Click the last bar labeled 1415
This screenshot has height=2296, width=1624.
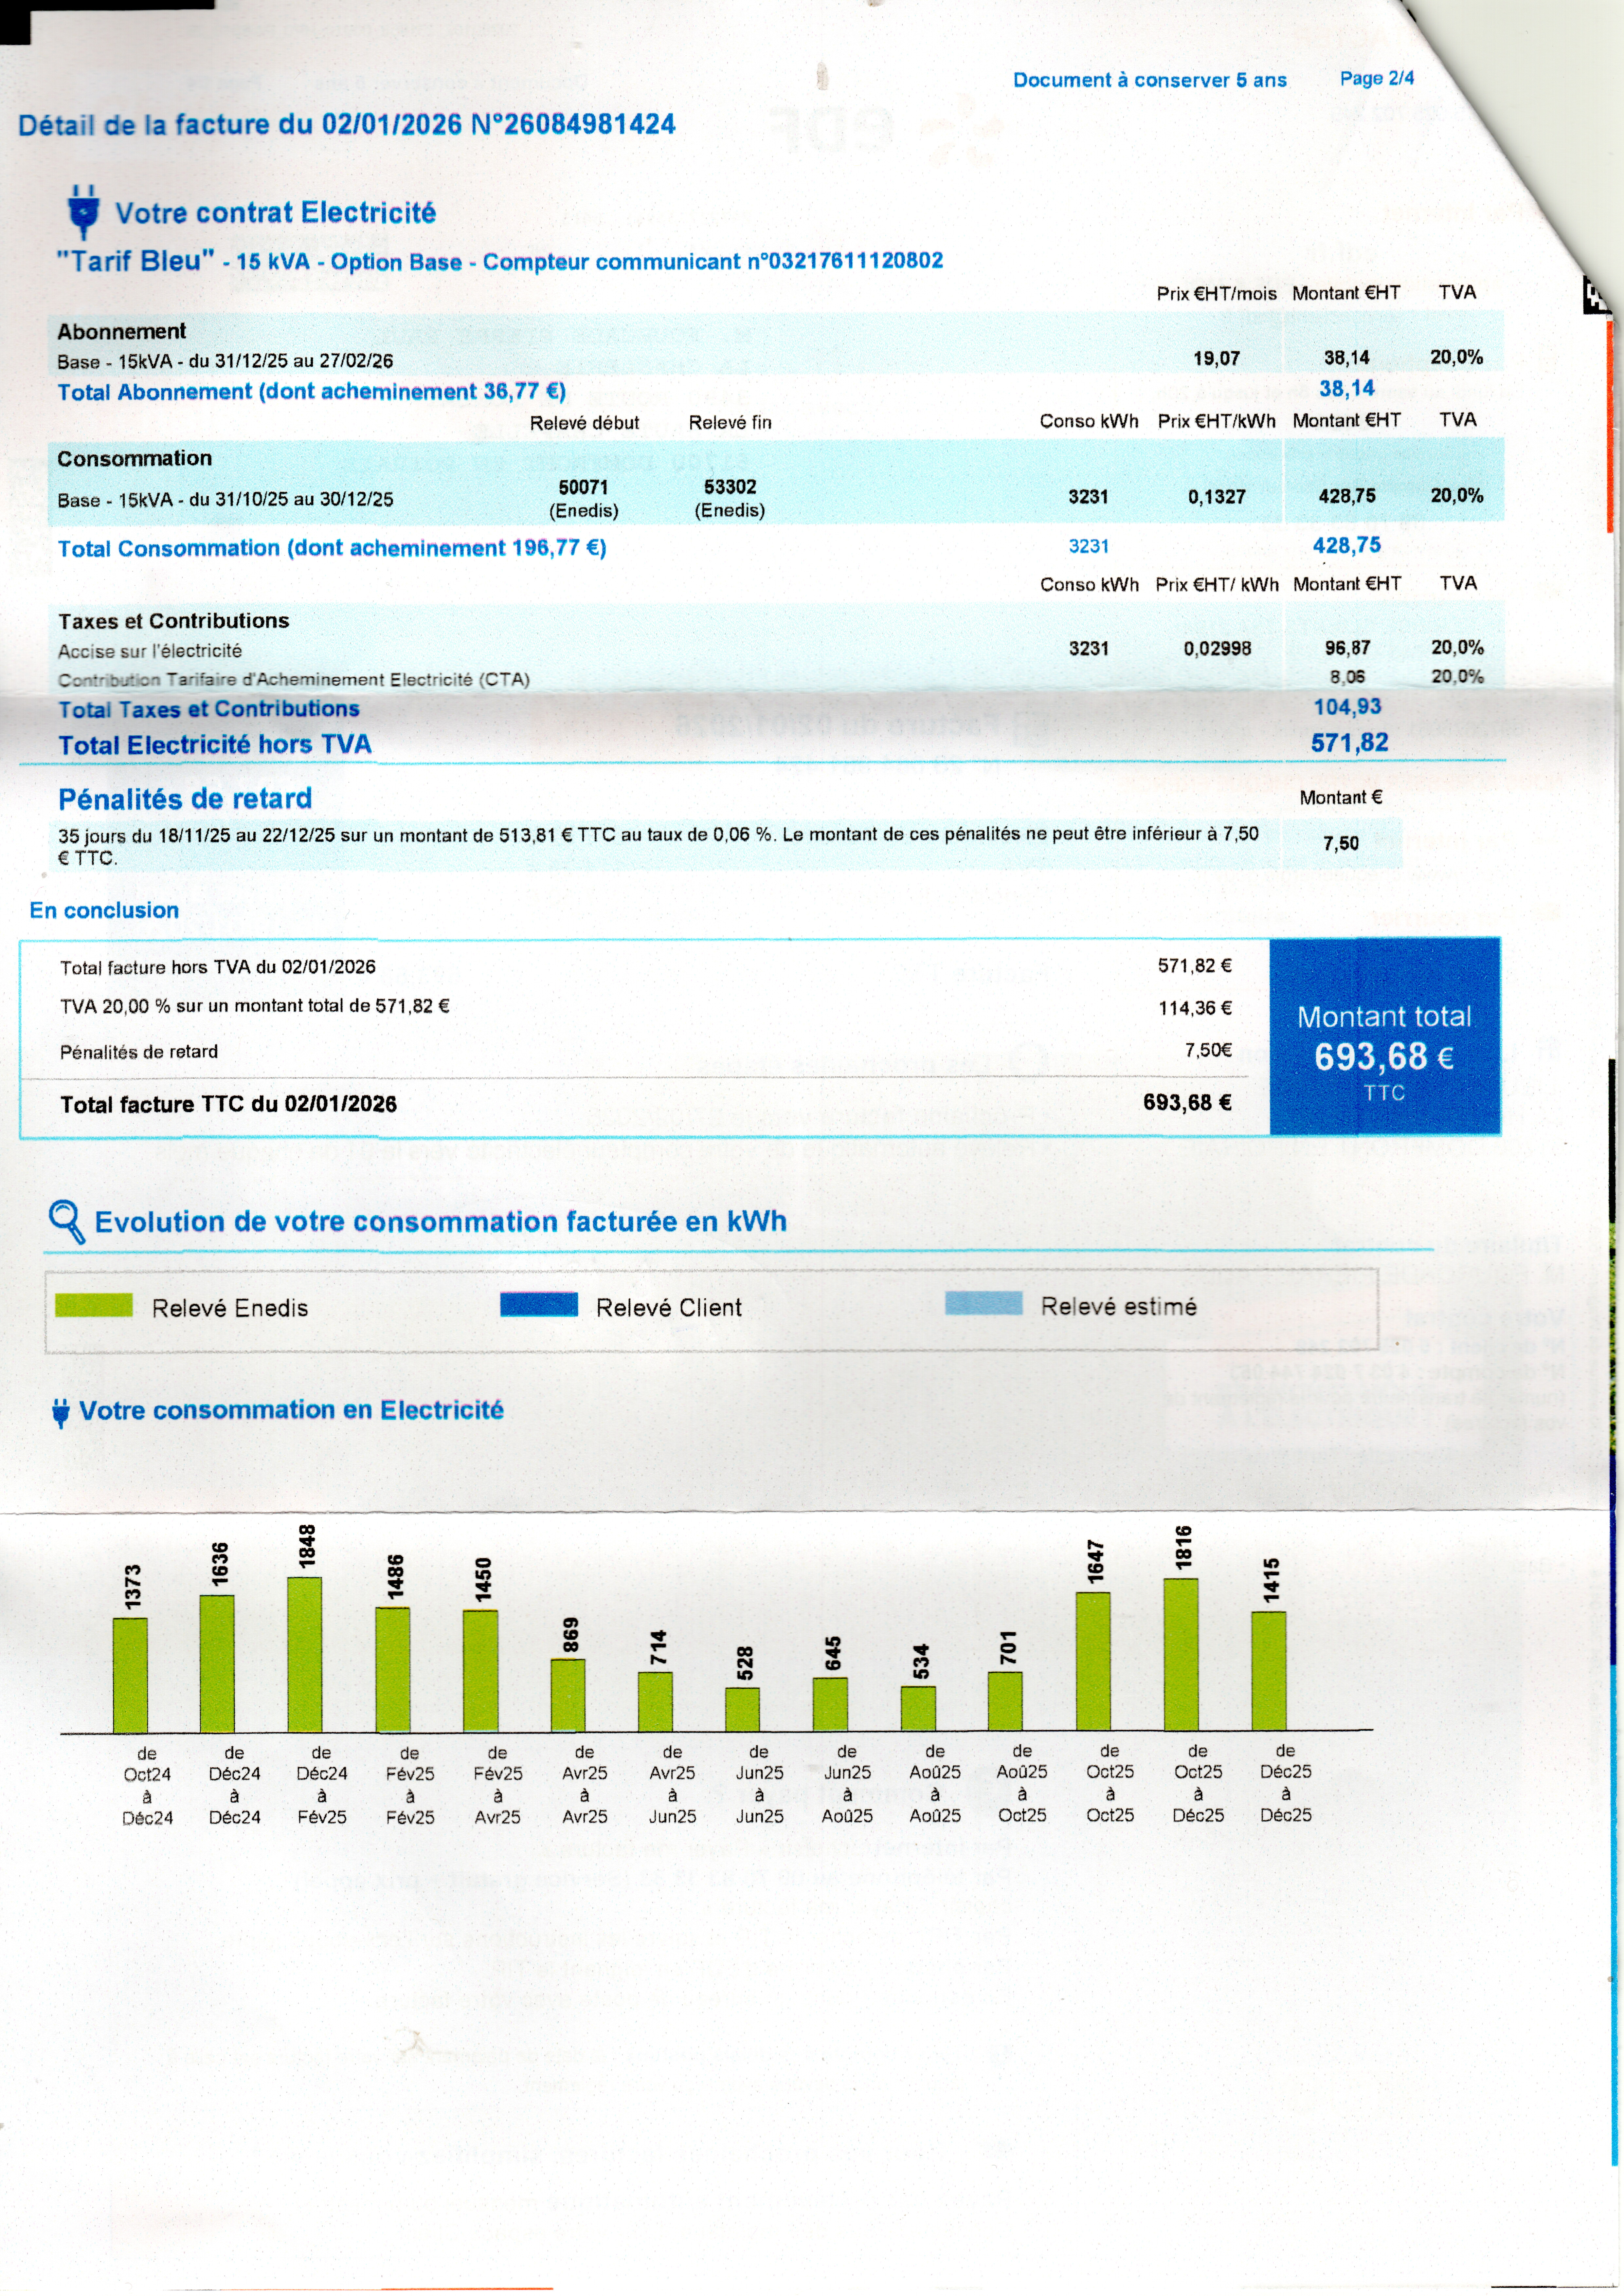coord(1269,1671)
